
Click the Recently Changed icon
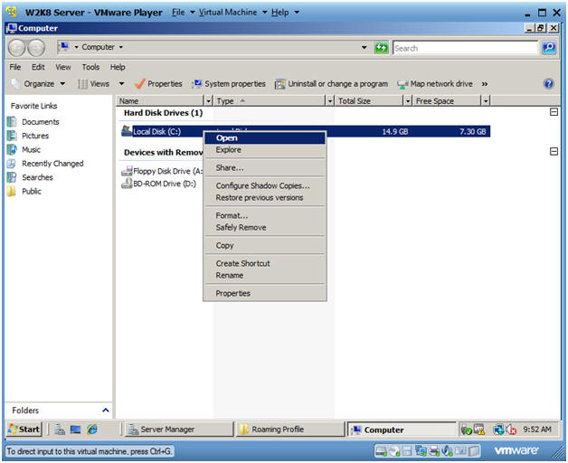(12, 164)
